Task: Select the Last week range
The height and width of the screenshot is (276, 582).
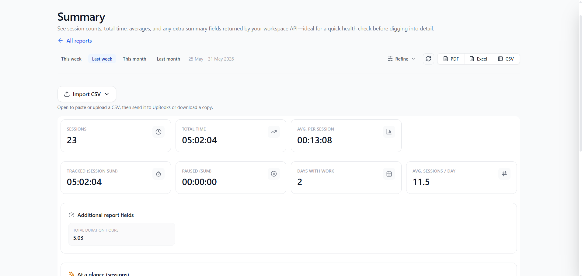Action: [x=102, y=59]
